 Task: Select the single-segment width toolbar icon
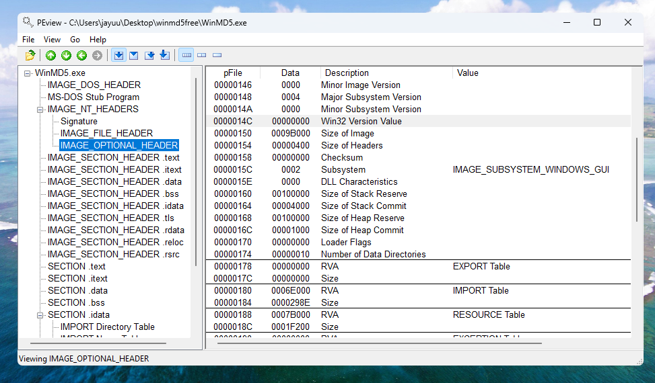pos(217,55)
